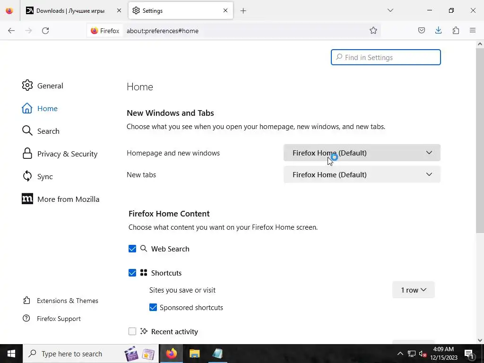Close the Settings tab
484x363 pixels.
(225, 10)
